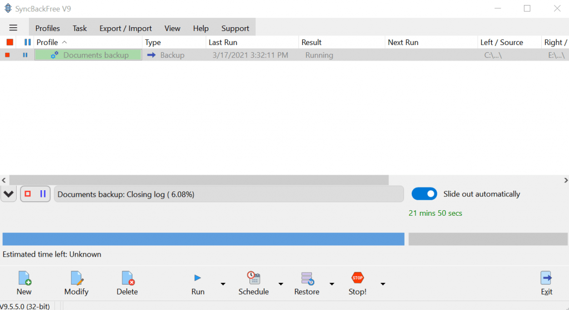Collapse the progress panel chevron
The height and width of the screenshot is (310, 569).
[x=9, y=194]
